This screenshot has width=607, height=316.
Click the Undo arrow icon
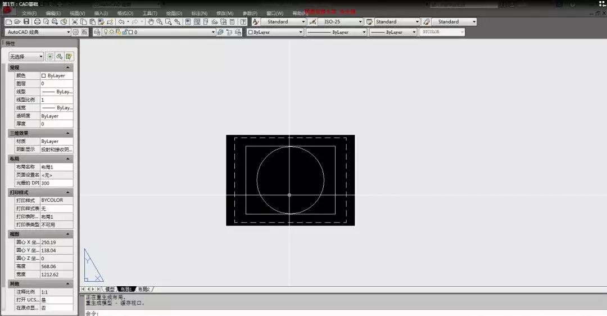click(x=121, y=22)
